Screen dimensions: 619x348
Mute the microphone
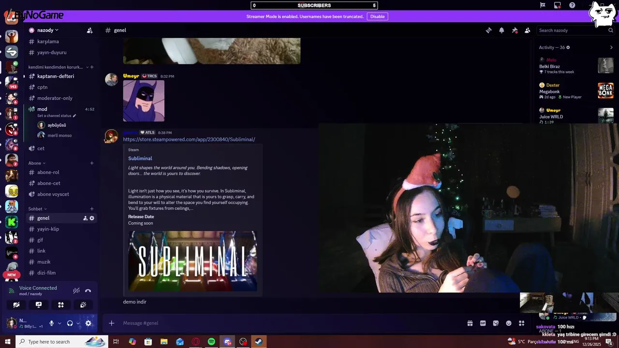pyautogui.click(x=51, y=323)
